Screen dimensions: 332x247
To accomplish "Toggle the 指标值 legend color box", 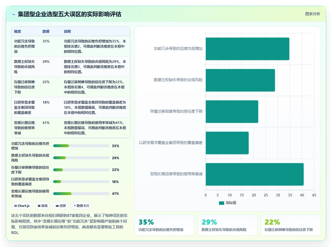I will 221,203.
